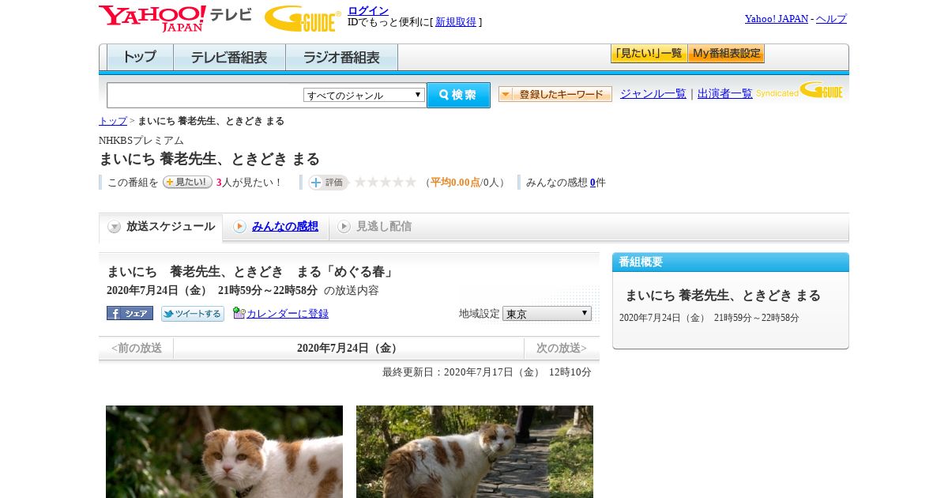
Task: Open the ジャンル一覧 link
Action: (x=653, y=93)
